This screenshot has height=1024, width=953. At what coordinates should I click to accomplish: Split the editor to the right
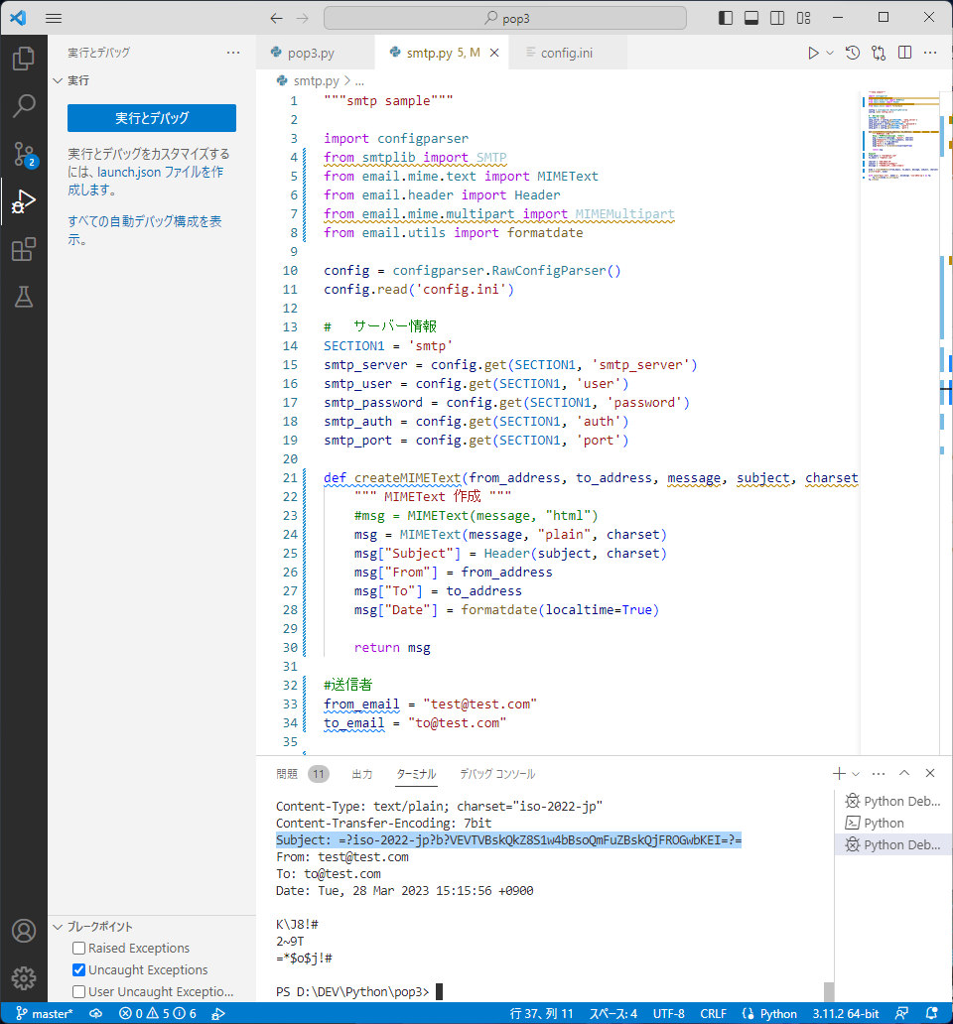pos(904,53)
